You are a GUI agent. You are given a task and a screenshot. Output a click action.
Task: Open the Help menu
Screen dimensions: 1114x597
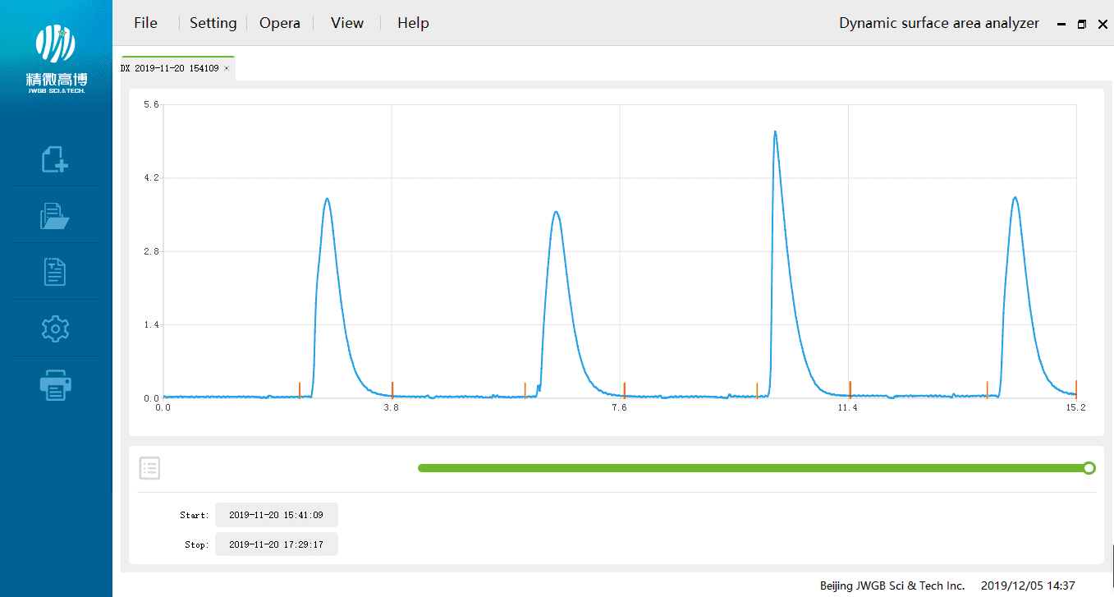click(413, 23)
